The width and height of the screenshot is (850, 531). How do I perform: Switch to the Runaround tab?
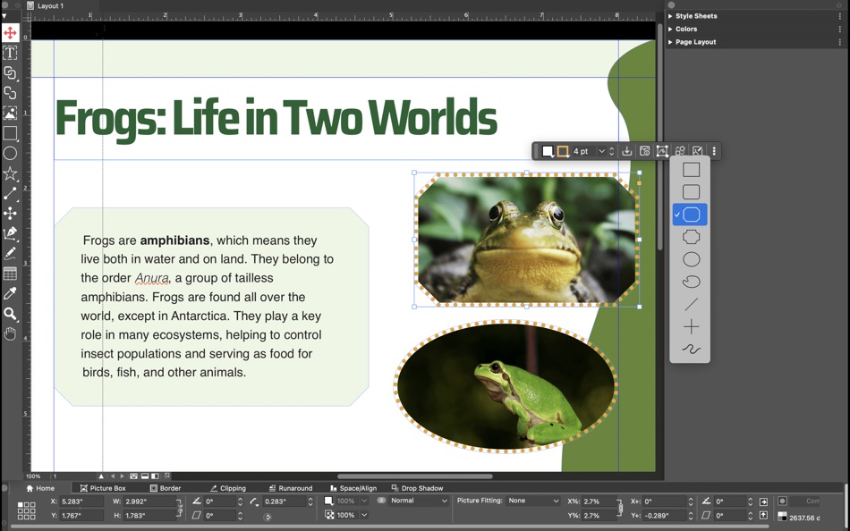coord(291,488)
